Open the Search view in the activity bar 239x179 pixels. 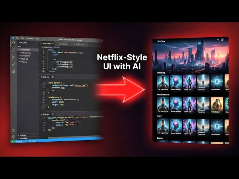coord(13,50)
